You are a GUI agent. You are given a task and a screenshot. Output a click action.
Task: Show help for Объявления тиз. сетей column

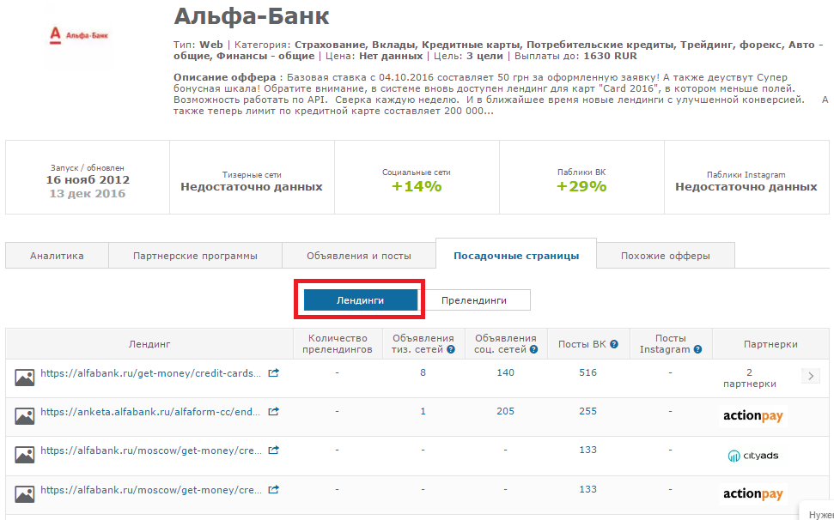tap(451, 349)
